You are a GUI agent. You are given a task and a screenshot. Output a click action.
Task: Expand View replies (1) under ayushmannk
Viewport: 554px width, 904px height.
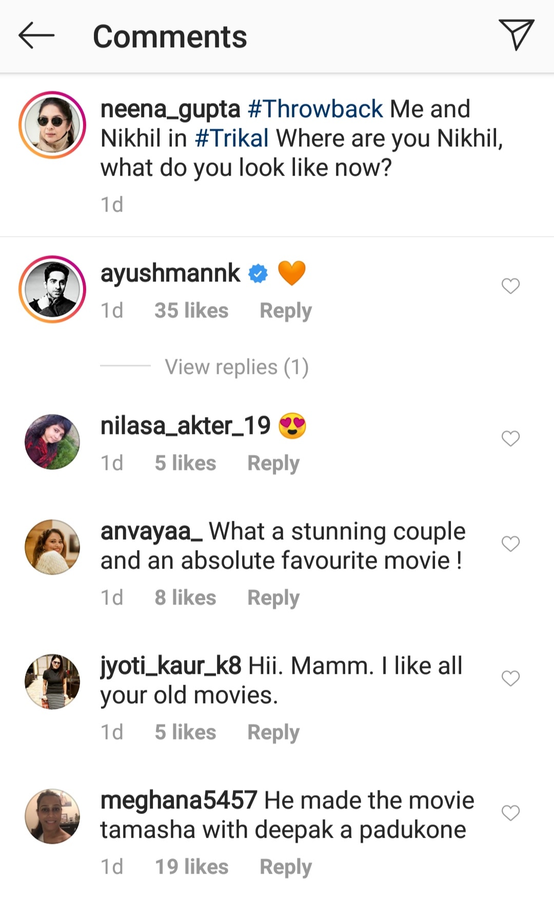point(236,367)
